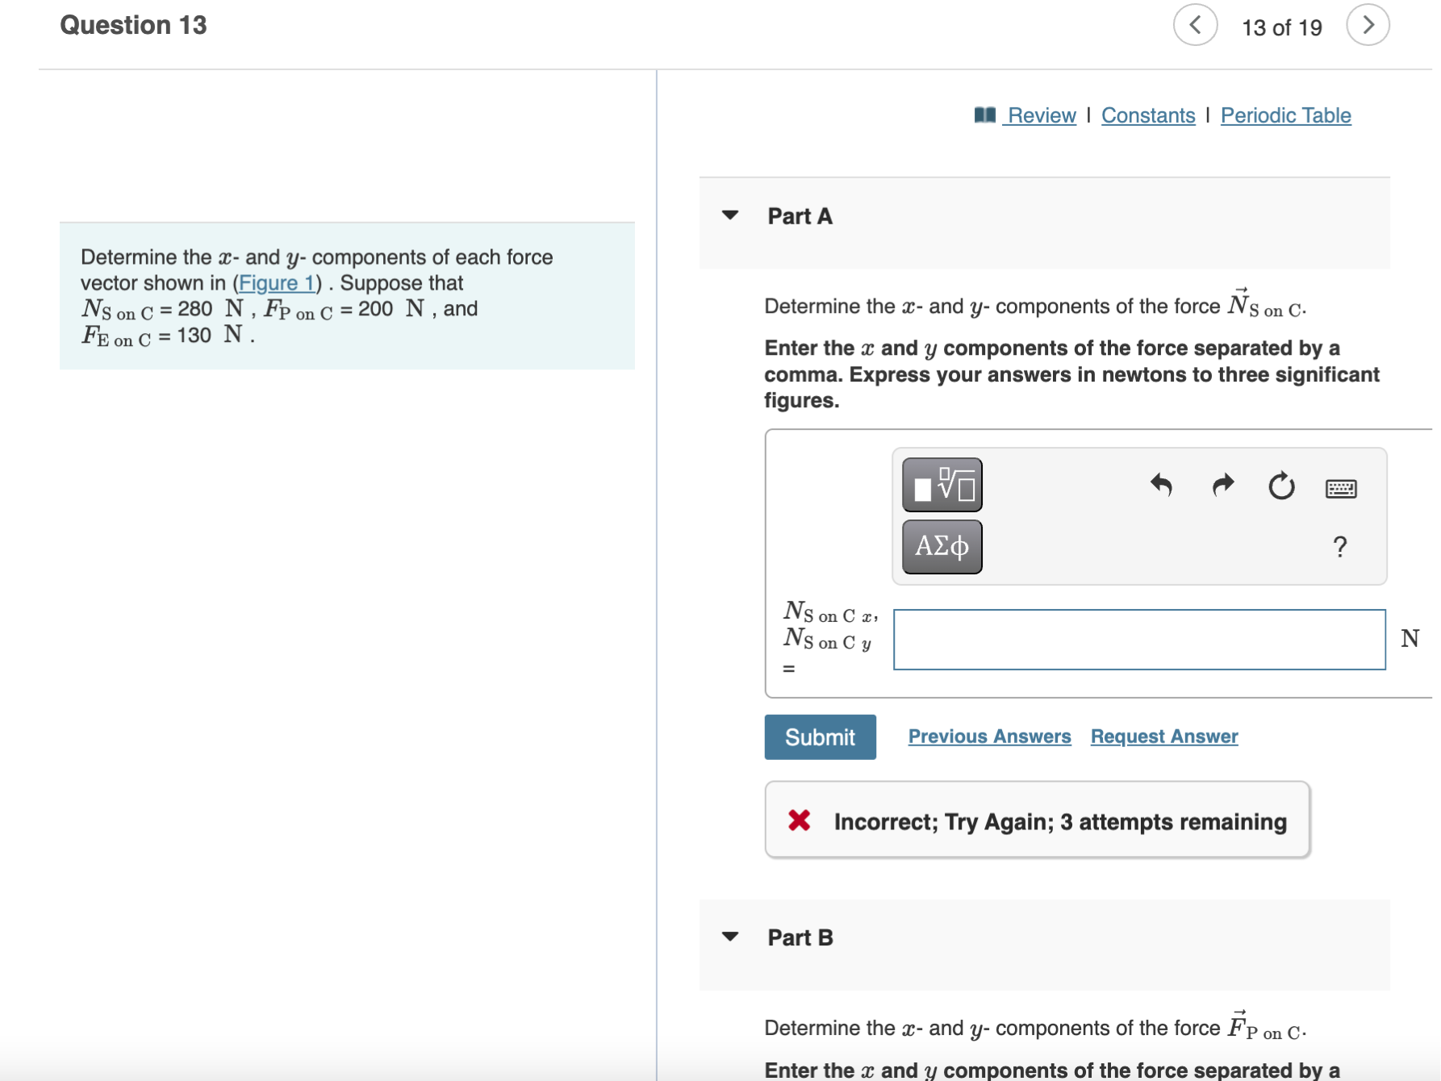The height and width of the screenshot is (1081, 1441).
Task: Redo the last equation edit
Action: pyautogui.click(x=1222, y=485)
